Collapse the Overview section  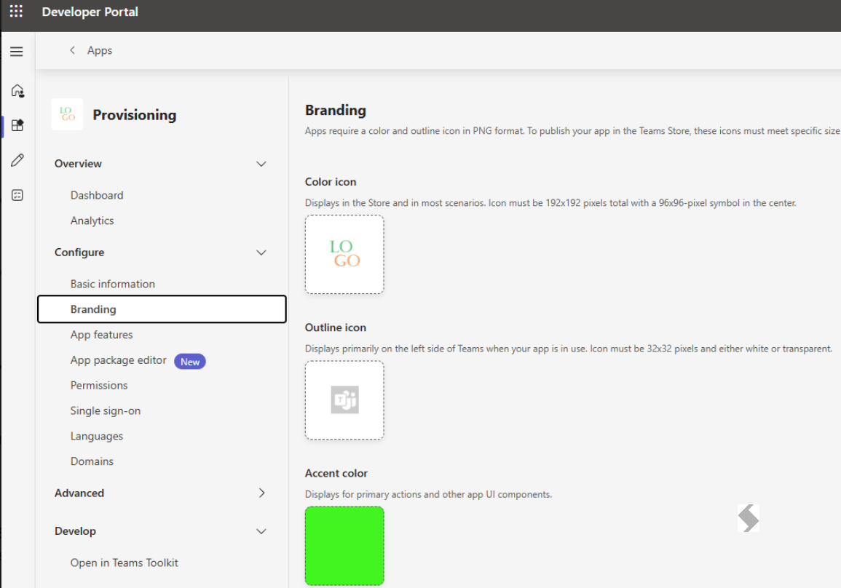coord(261,164)
